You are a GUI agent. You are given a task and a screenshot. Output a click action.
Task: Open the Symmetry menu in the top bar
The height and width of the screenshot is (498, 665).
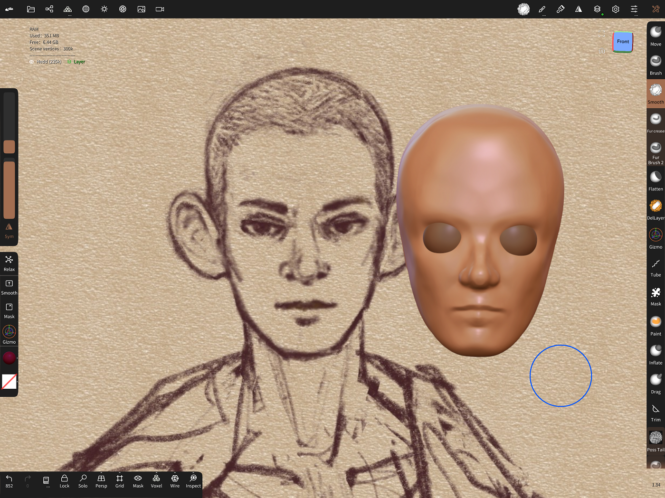pos(579,9)
